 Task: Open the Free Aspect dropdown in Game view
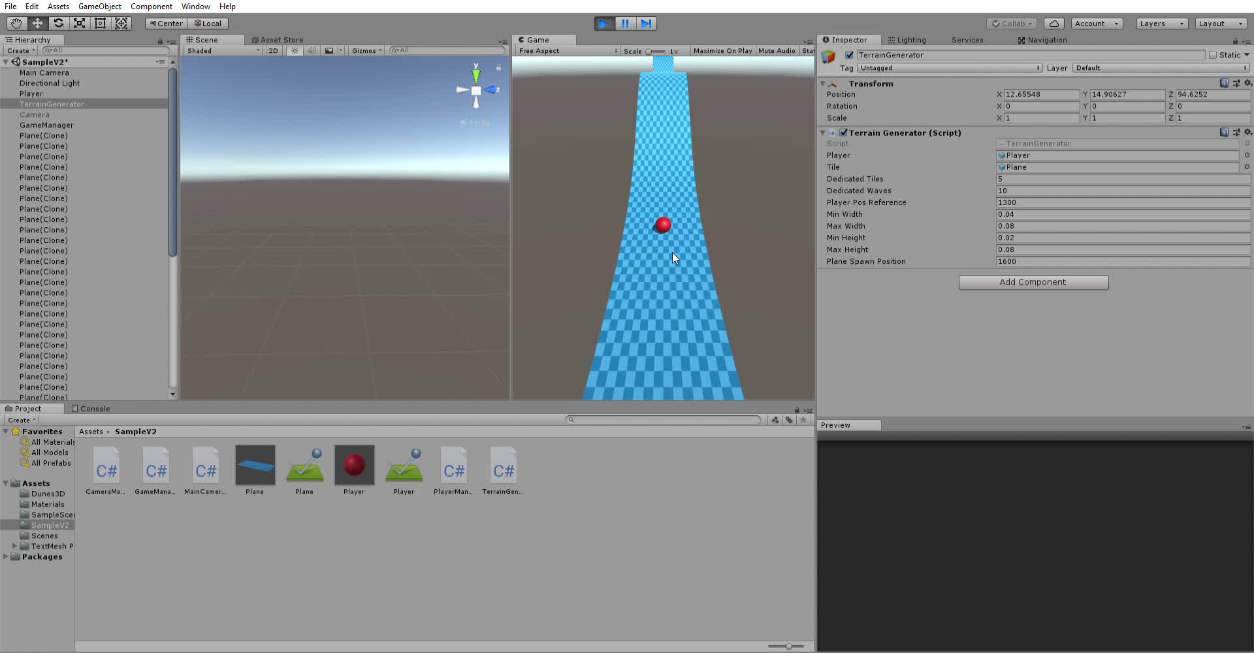[566, 50]
